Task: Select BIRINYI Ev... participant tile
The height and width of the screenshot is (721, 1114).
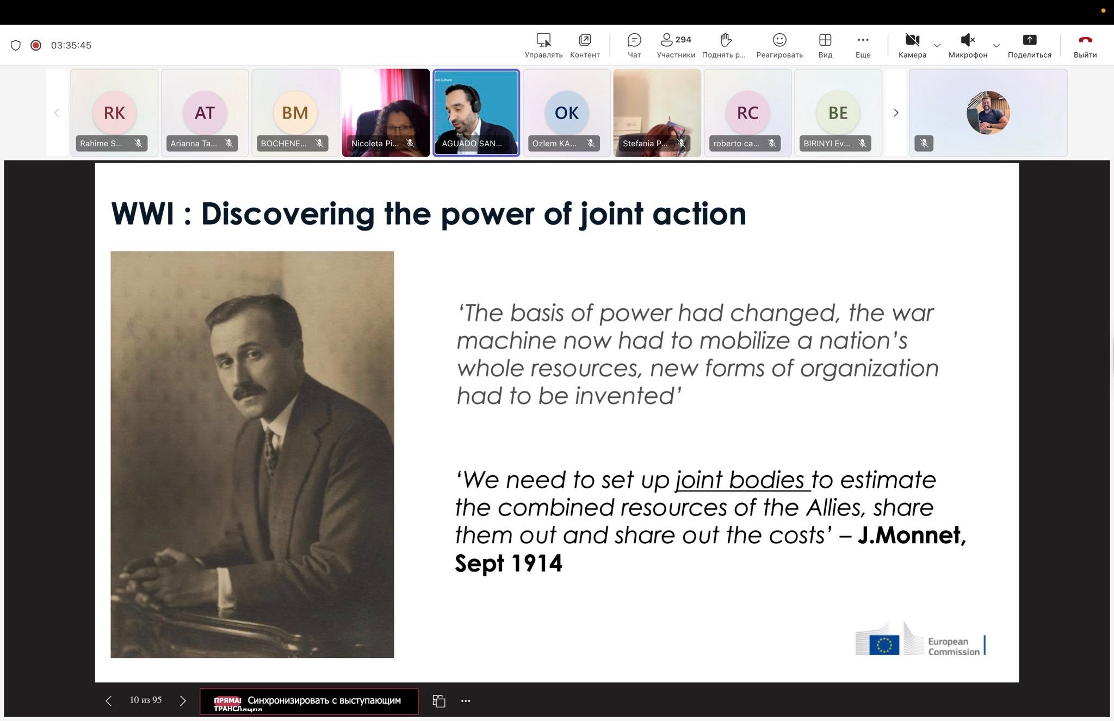Action: click(838, 113)
